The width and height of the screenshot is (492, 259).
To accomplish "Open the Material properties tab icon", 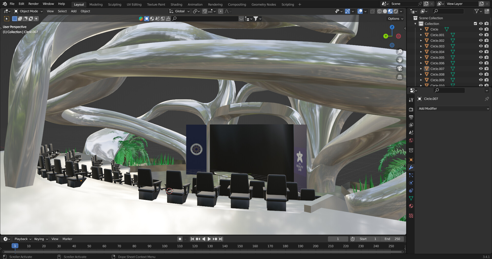I will tap(411, 206).
